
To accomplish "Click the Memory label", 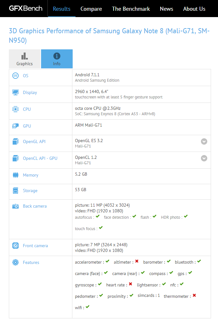I will pyautogui.click(x=30, y=175).
